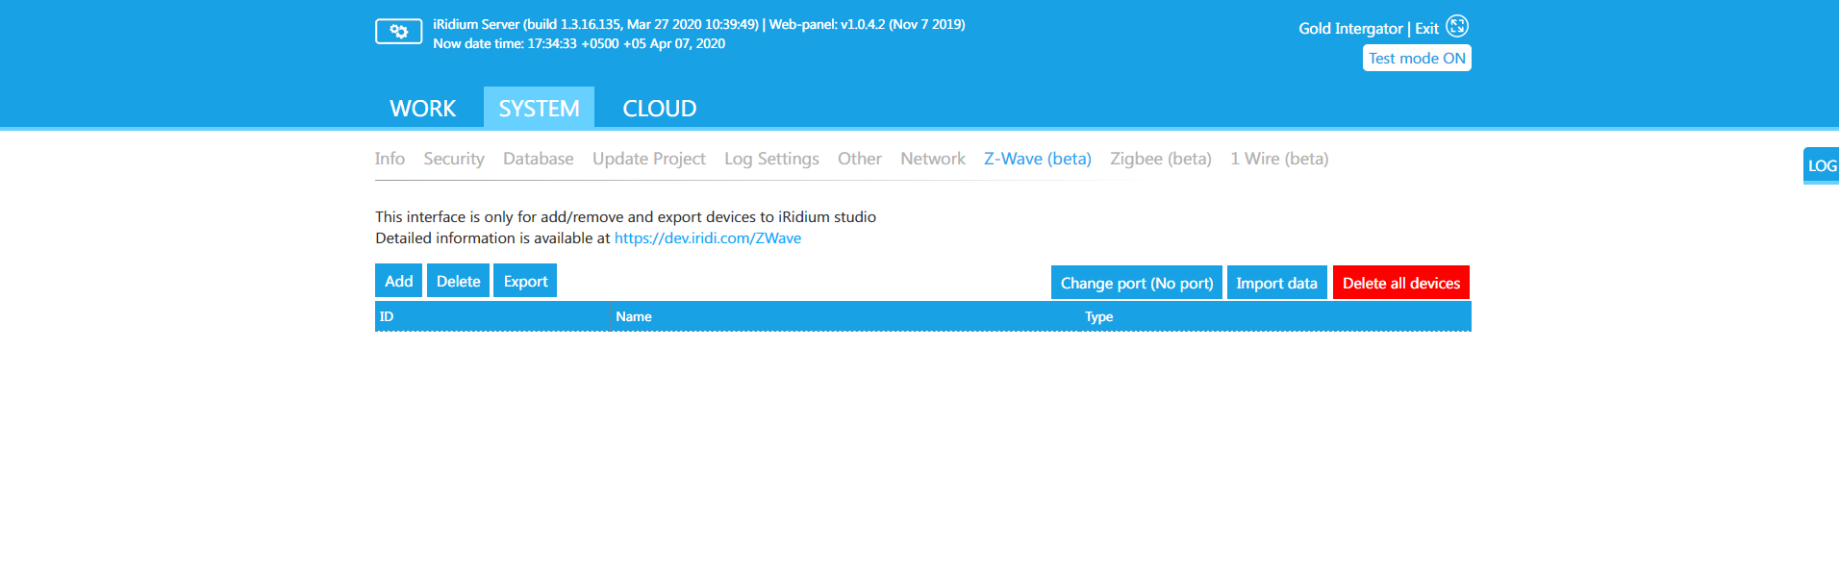Image resolution: width=1839 pixels, height=574 pixels.
Task: Open the CLOUD tab
Action: 659,109
